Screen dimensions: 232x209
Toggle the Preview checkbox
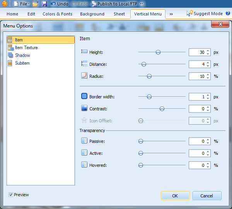(x=10, y=195)
